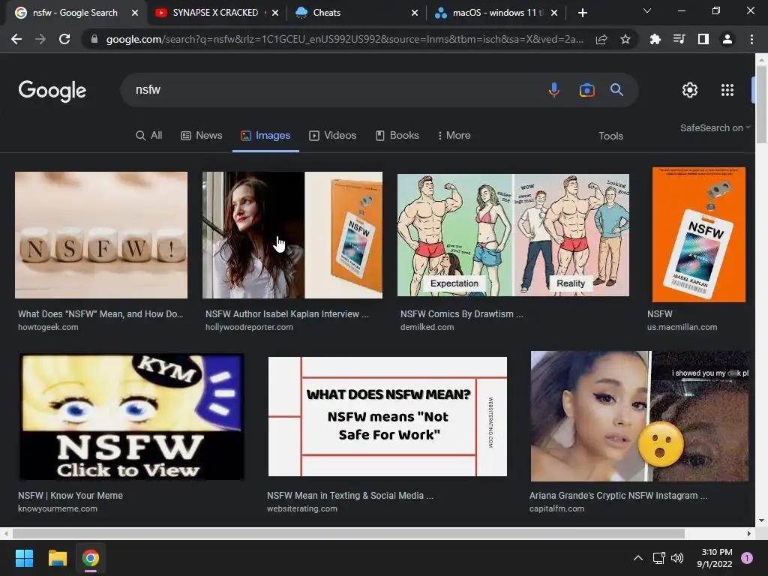Open the media control icon
768x576 pixels.
[679, 39]
